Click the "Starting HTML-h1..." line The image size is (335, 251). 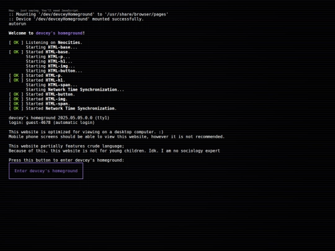coord(49,61)
